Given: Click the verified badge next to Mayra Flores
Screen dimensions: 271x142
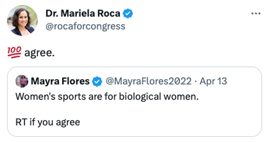Looking at the screenshot, I should click(x=97, y=81).
